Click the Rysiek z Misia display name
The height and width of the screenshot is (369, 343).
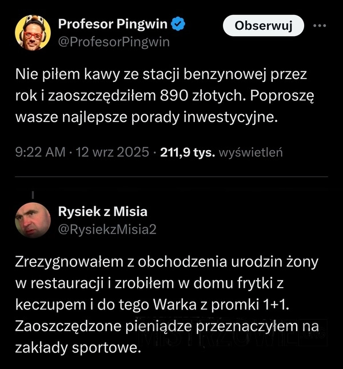103,211
